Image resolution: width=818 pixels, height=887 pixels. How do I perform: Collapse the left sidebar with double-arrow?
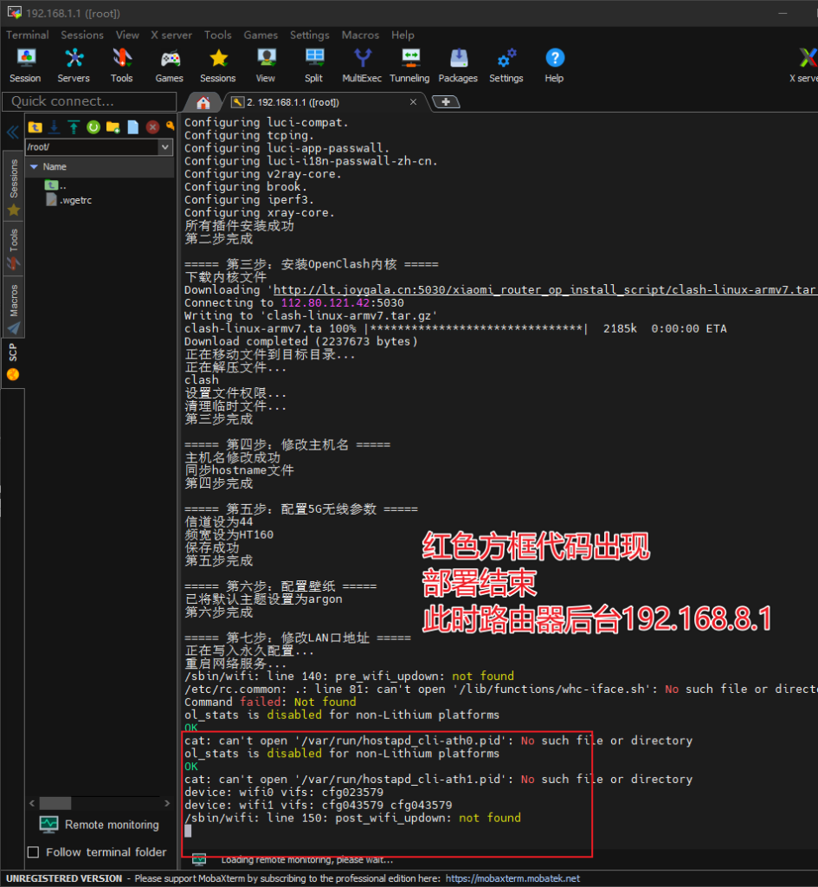(x=12, y=133)
